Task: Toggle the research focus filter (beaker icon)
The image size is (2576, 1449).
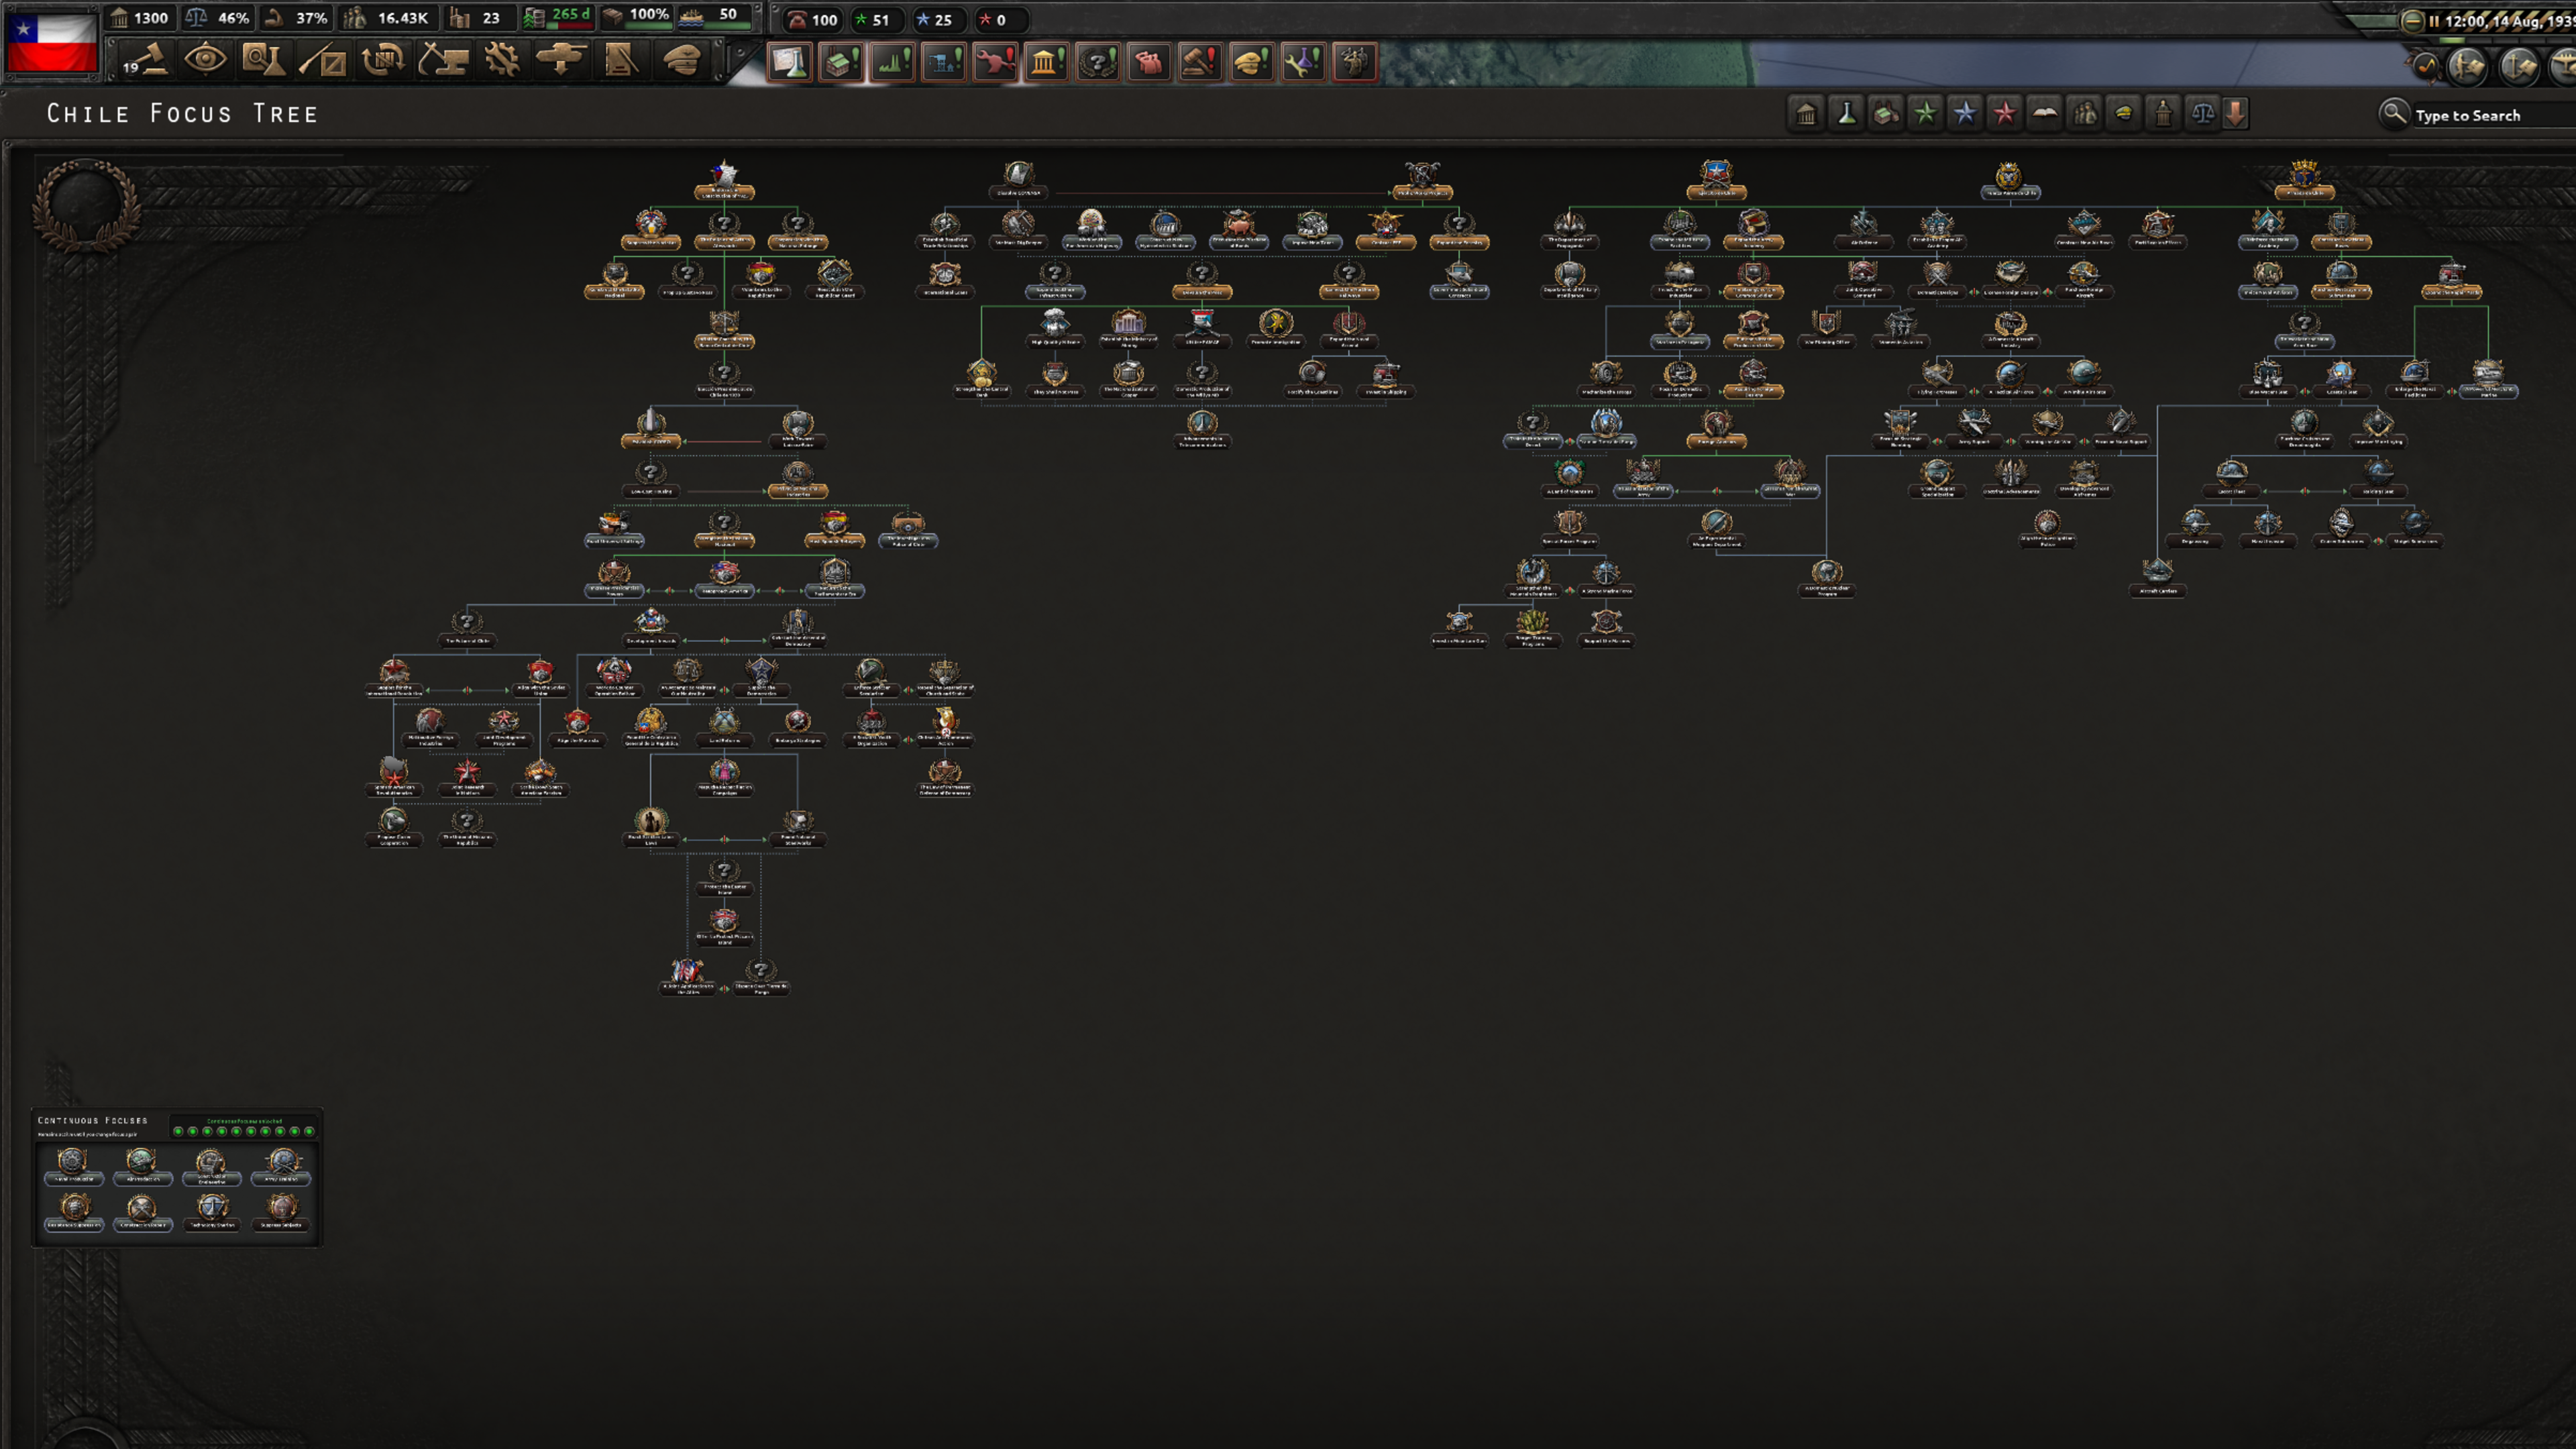Action: click(1846, 113)
